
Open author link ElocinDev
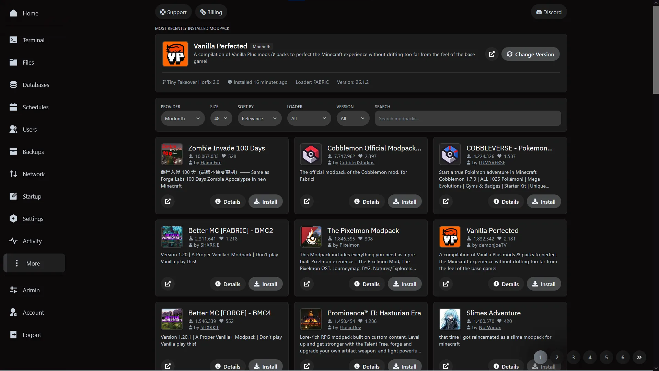pyautogui.click(x=350, y=327)
